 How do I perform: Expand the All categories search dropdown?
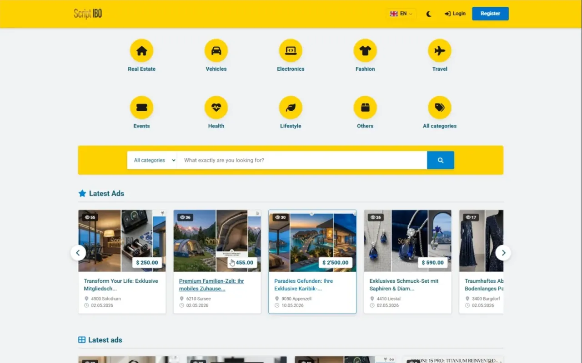152,160
